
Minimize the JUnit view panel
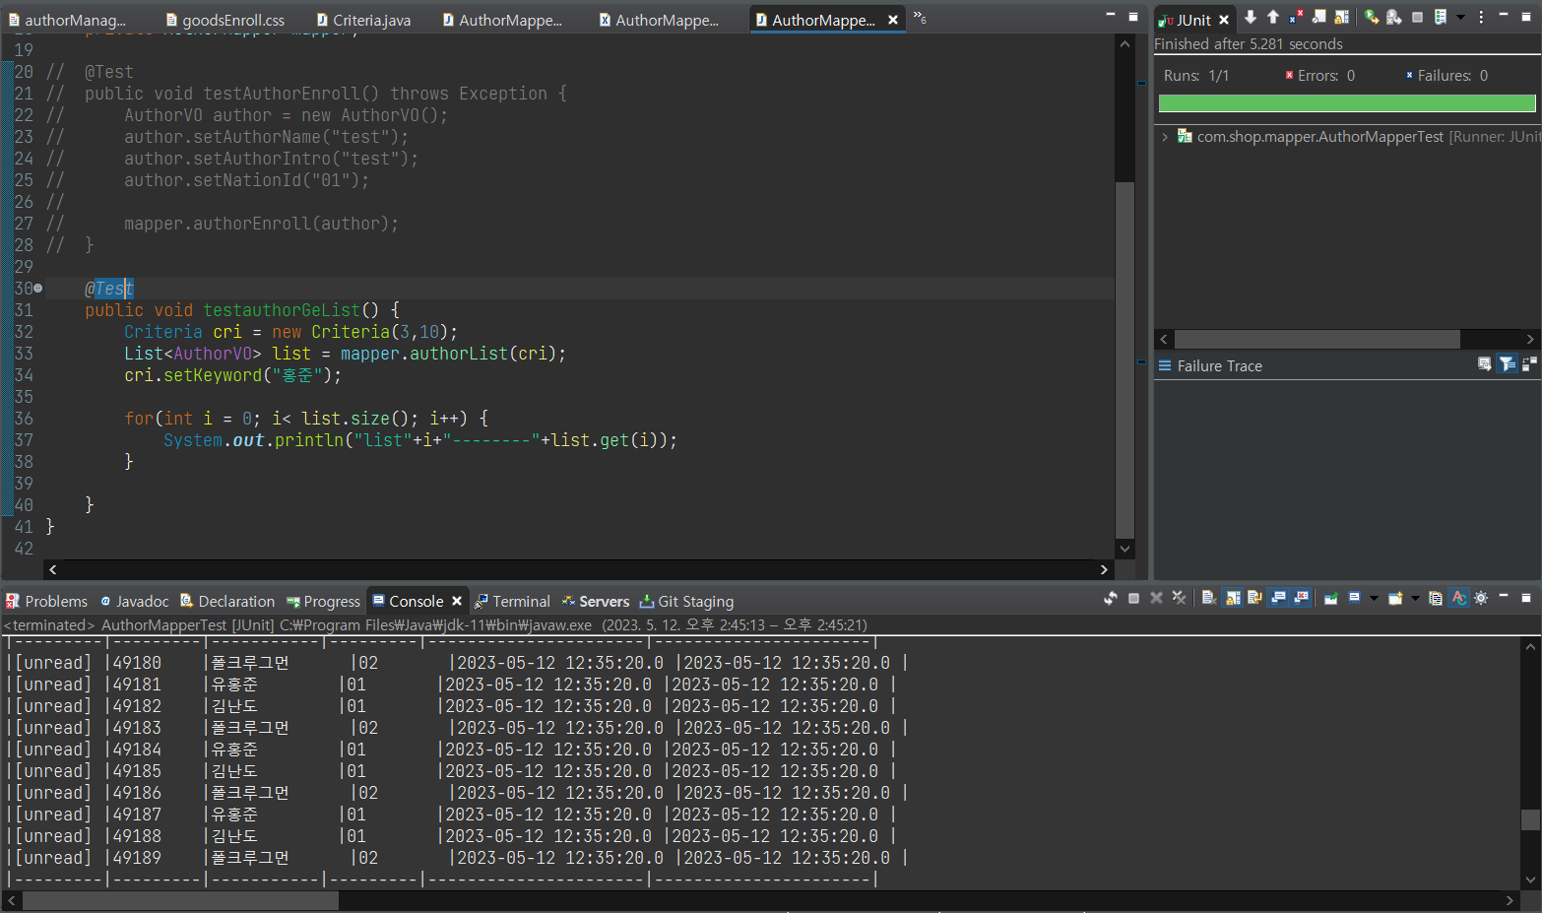(x=1504, y=15)
